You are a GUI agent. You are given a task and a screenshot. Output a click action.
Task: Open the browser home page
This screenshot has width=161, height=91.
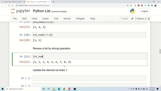(x=12, y=6)
